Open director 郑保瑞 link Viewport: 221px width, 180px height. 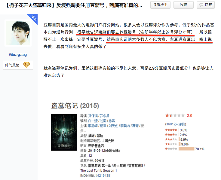pos(93,116)
